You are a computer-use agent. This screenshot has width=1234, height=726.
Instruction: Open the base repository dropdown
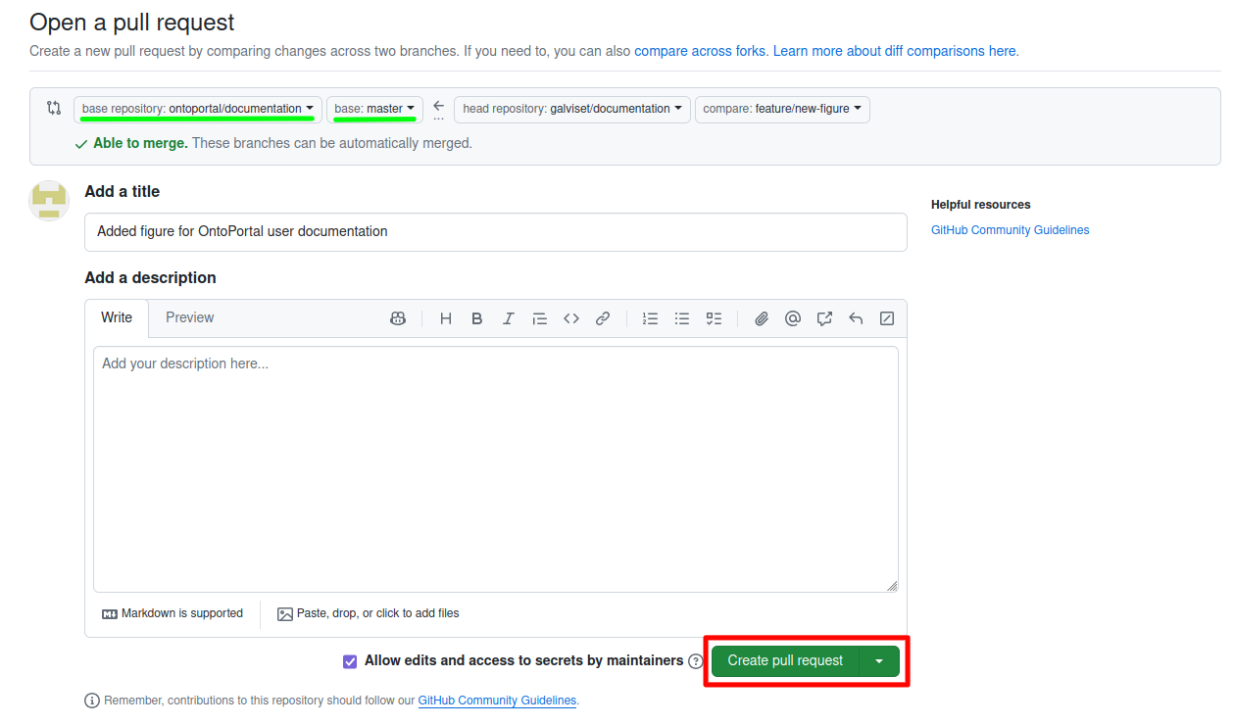[197, 109]
